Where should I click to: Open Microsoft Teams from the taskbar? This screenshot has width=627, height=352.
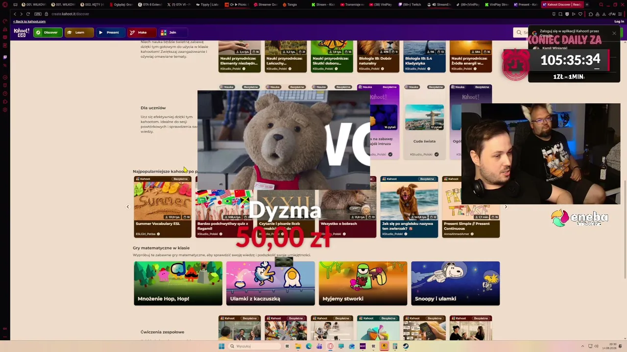(x=319, y=346)
